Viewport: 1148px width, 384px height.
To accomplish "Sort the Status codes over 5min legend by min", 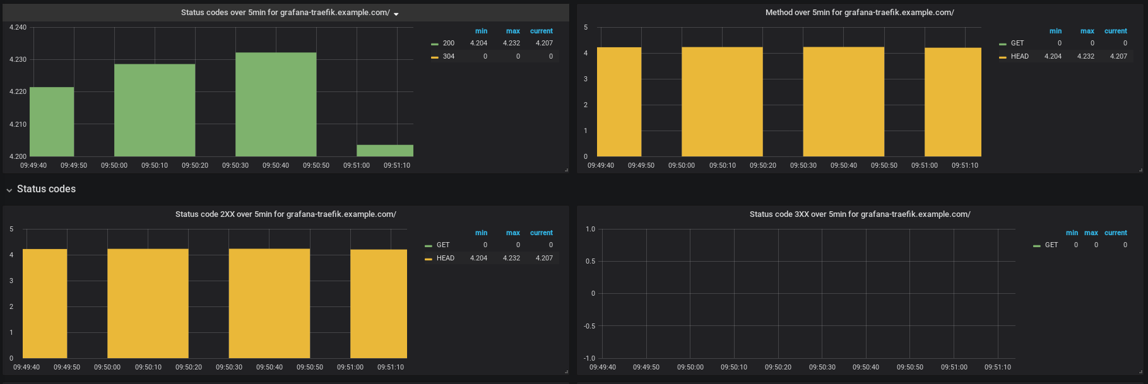I will pyautogui.click(x=481, y=31).
